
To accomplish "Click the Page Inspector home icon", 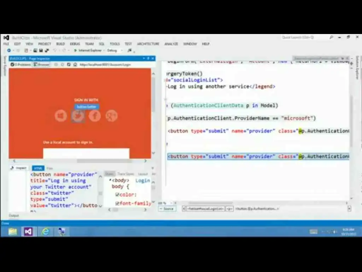I will coord(75,64).
